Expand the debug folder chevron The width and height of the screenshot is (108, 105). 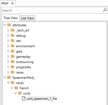click(x=8, y=35)
